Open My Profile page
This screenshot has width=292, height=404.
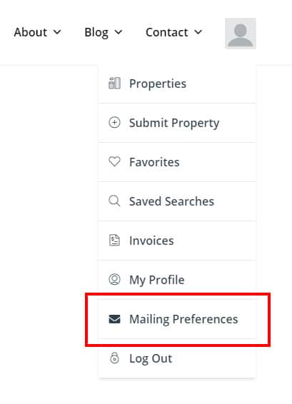tap(177, 280)
